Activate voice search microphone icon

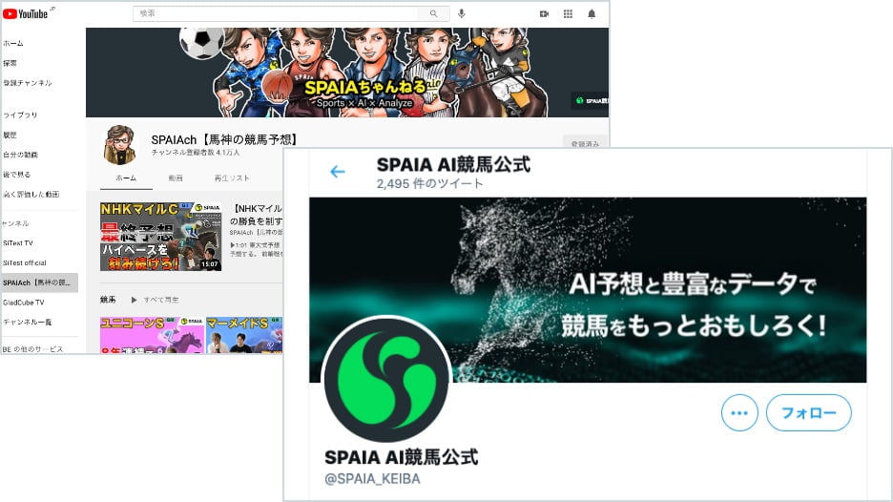click(462, 13)
